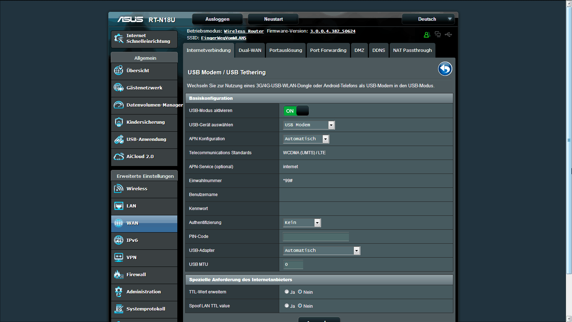Image resolution: width=572 pixels, height=322 pixels.
Task: Open Deutsch language dropdown
Action: pyautogui.click(x=428, y=19)
